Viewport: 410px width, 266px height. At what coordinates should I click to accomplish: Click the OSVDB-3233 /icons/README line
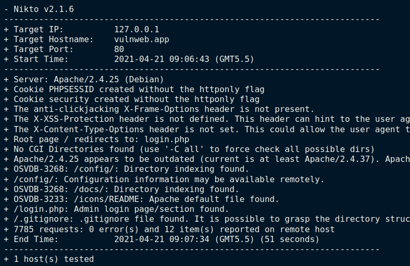pos(142,199)
